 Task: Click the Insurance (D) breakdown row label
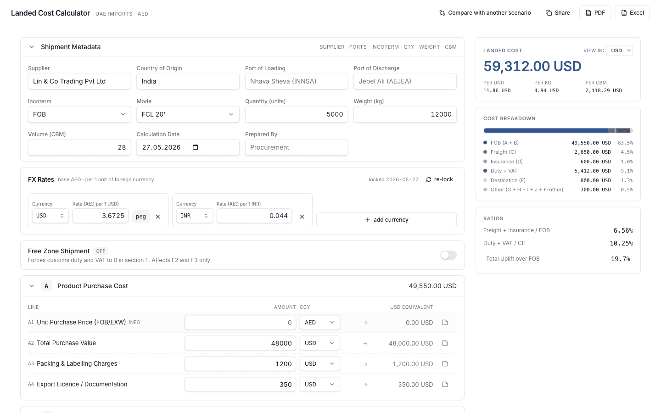coord(507,162)
